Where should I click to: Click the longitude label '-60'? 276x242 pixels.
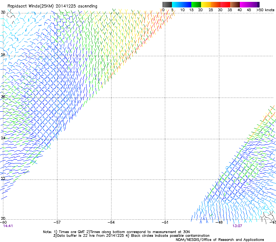pos(3,222)
